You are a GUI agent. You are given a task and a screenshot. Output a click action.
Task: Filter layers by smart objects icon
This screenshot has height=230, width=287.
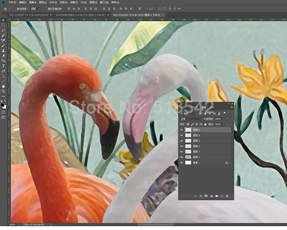[x=219, y=114]
